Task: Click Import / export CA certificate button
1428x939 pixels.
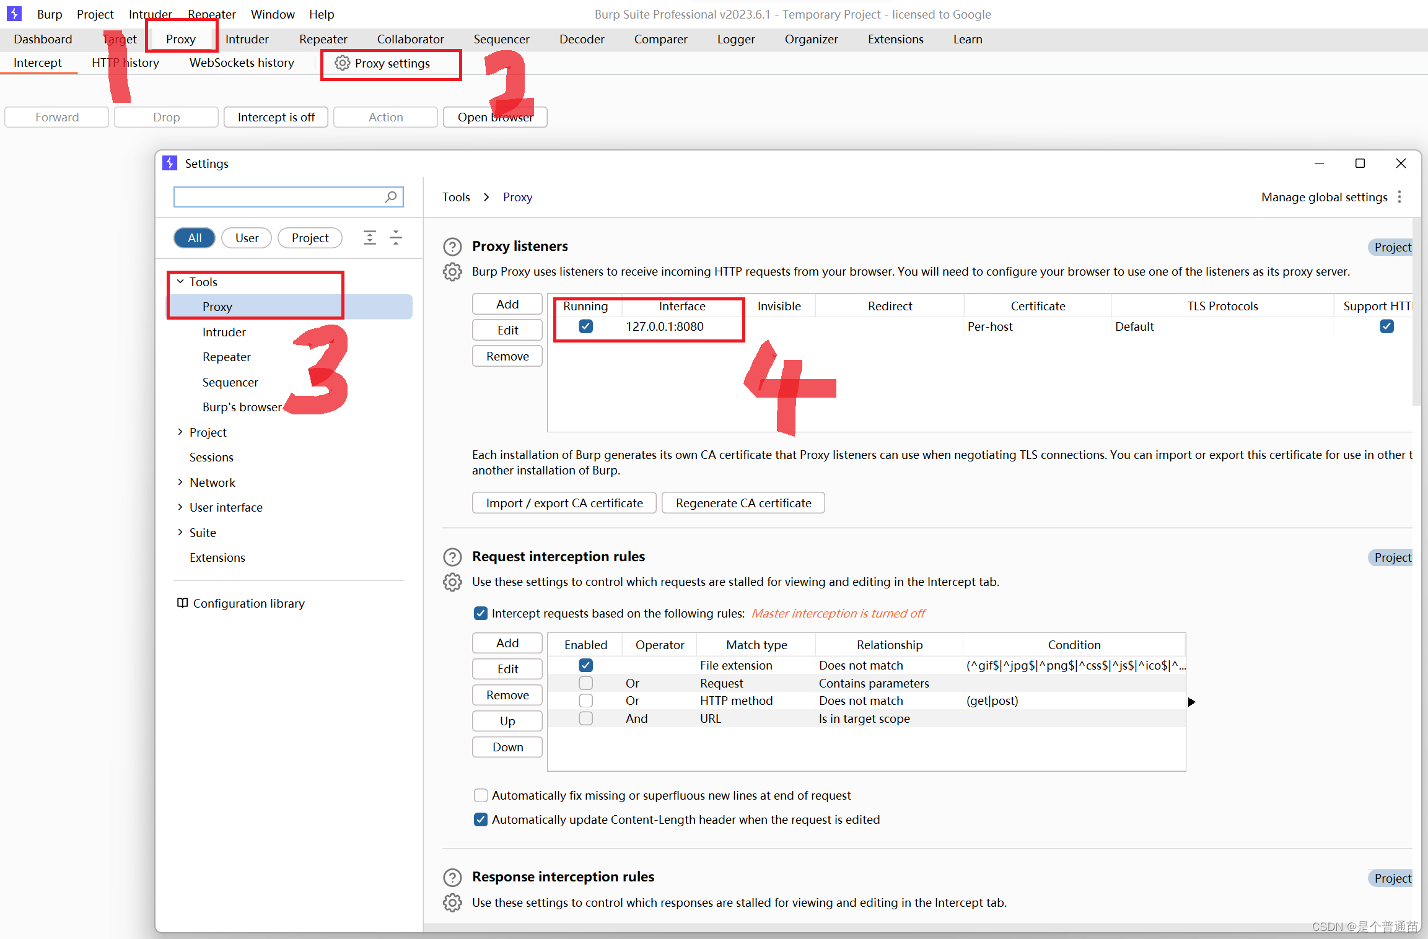Action: 564,503
